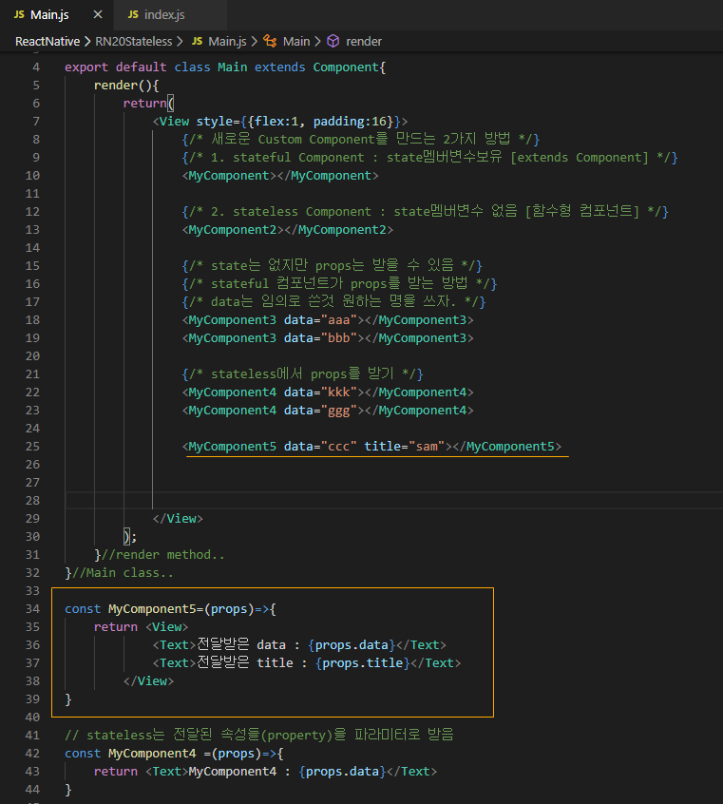The image size is (723, 804).
Task: Click the JS icon on Main.js tab
Action: tap(19, 15)
